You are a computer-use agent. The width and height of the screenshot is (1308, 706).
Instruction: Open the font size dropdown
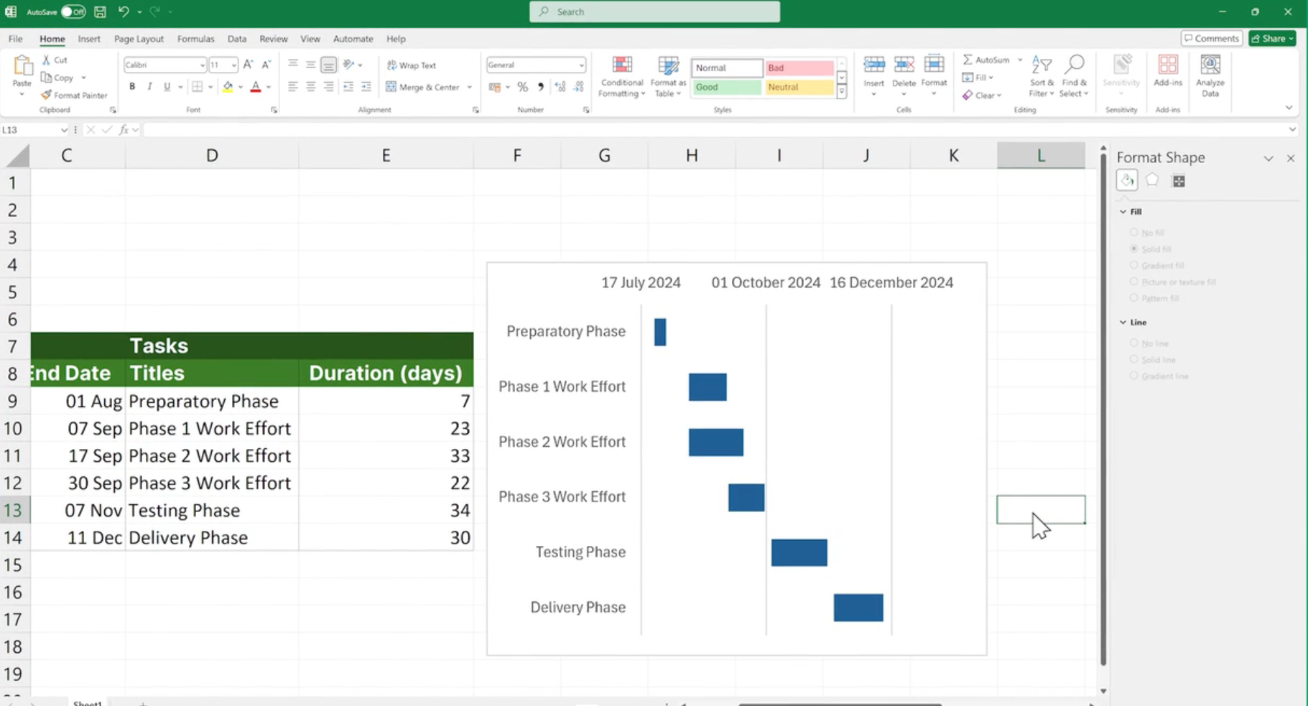[233, 65]
